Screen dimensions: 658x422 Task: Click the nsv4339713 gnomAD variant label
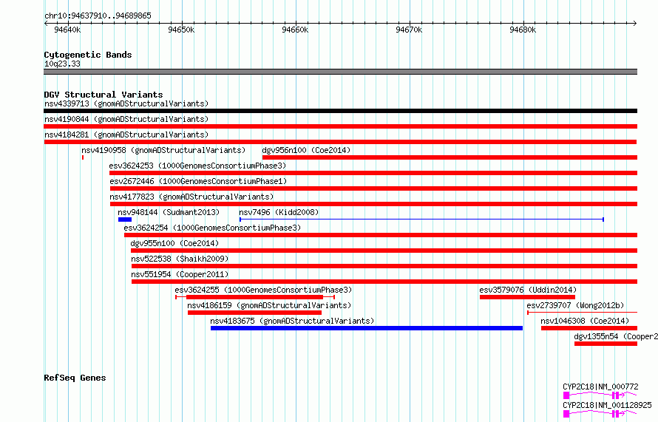(126, 103)
